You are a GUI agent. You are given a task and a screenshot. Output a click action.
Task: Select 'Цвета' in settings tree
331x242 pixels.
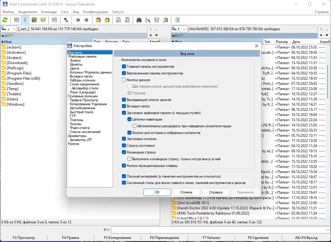pyautogui.click(x=74, y=68)
